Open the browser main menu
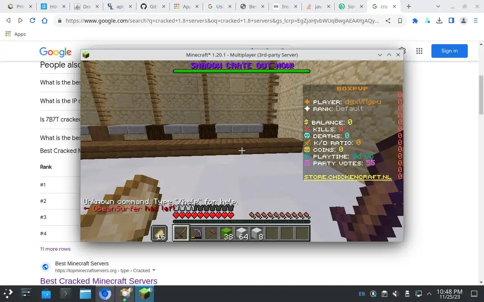The height and width of the screenshot is (302, 484). point(476,21)
